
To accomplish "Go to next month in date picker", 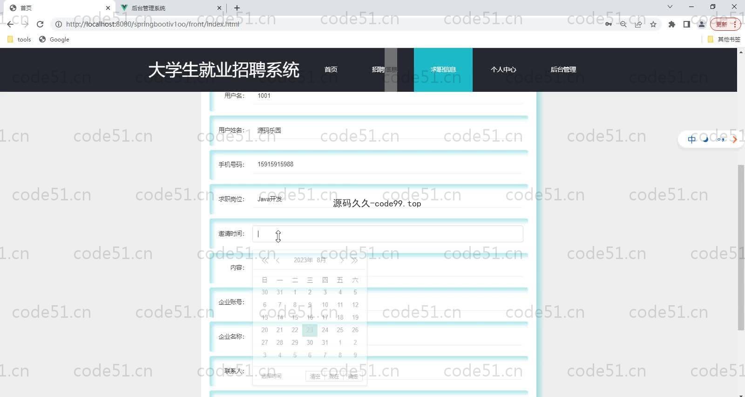I will click(x=342, y=260).
